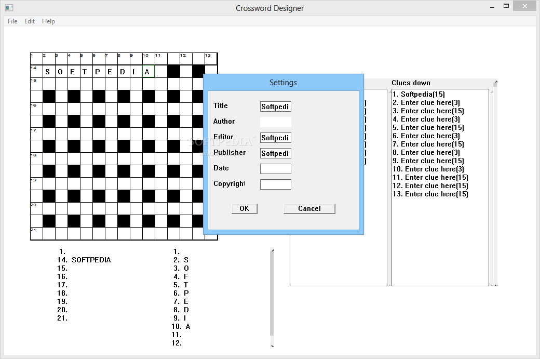Focus the Title input field
Screen dimensions: 540x359
click(276, 107)
